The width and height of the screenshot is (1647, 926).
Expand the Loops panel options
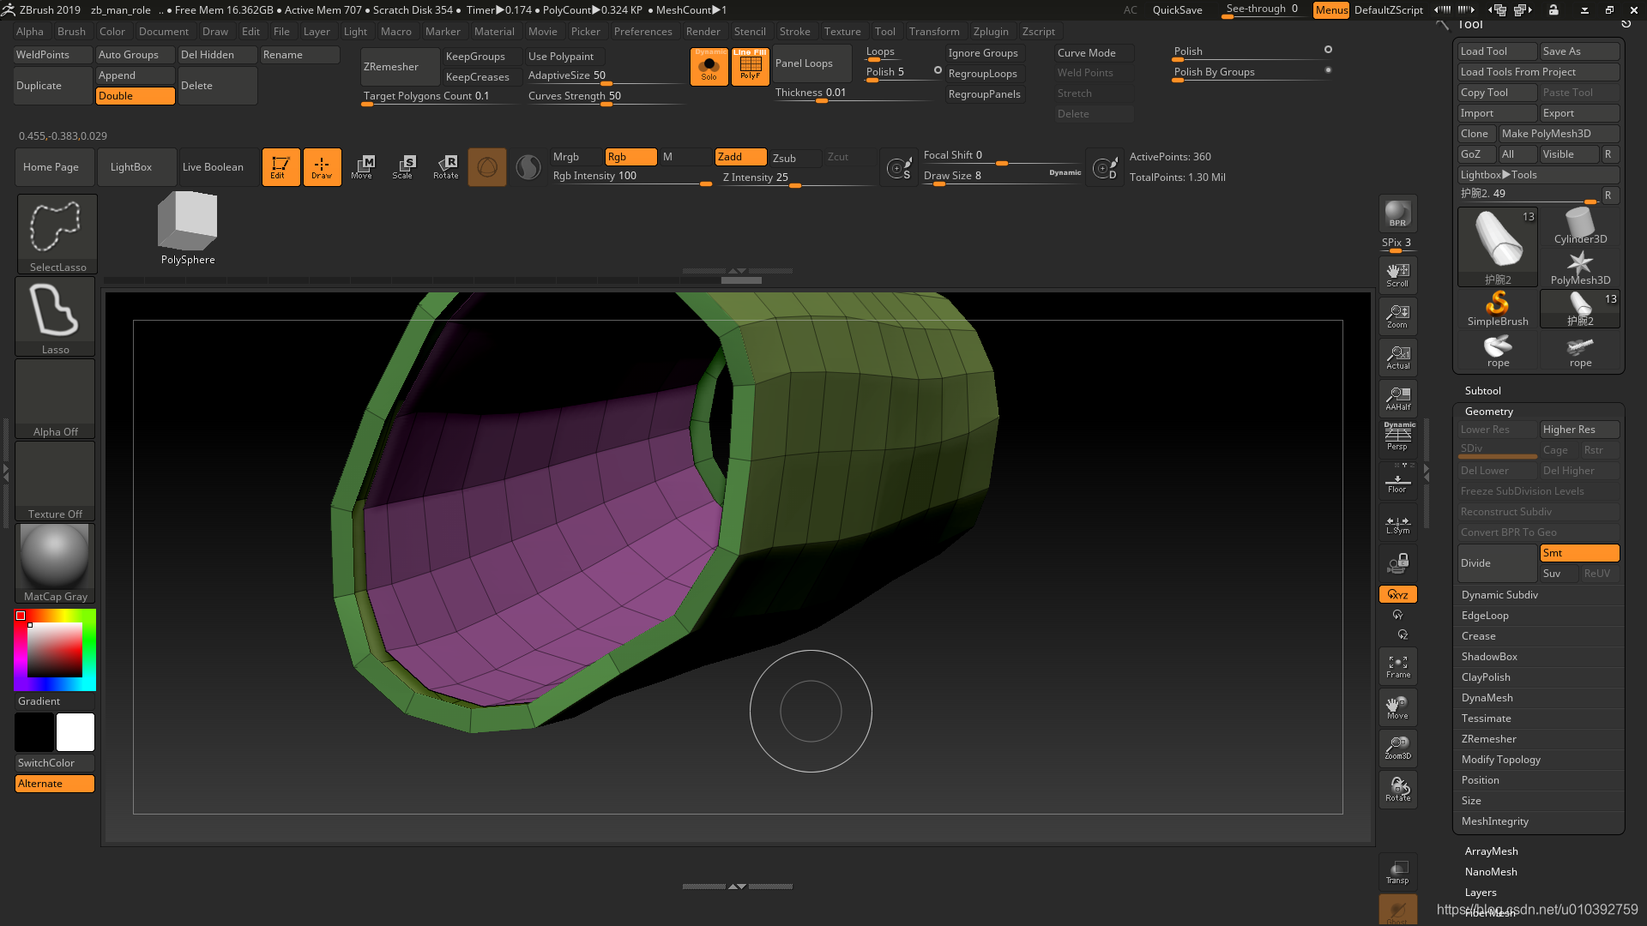pyautogui.click(x=880, y=51)
